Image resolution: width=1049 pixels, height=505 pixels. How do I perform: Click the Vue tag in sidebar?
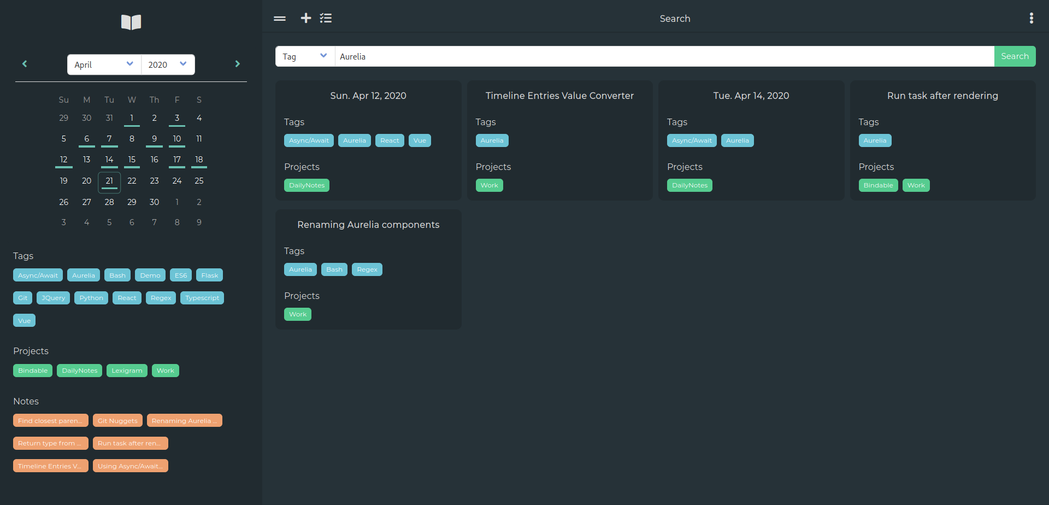coord(25,321)
